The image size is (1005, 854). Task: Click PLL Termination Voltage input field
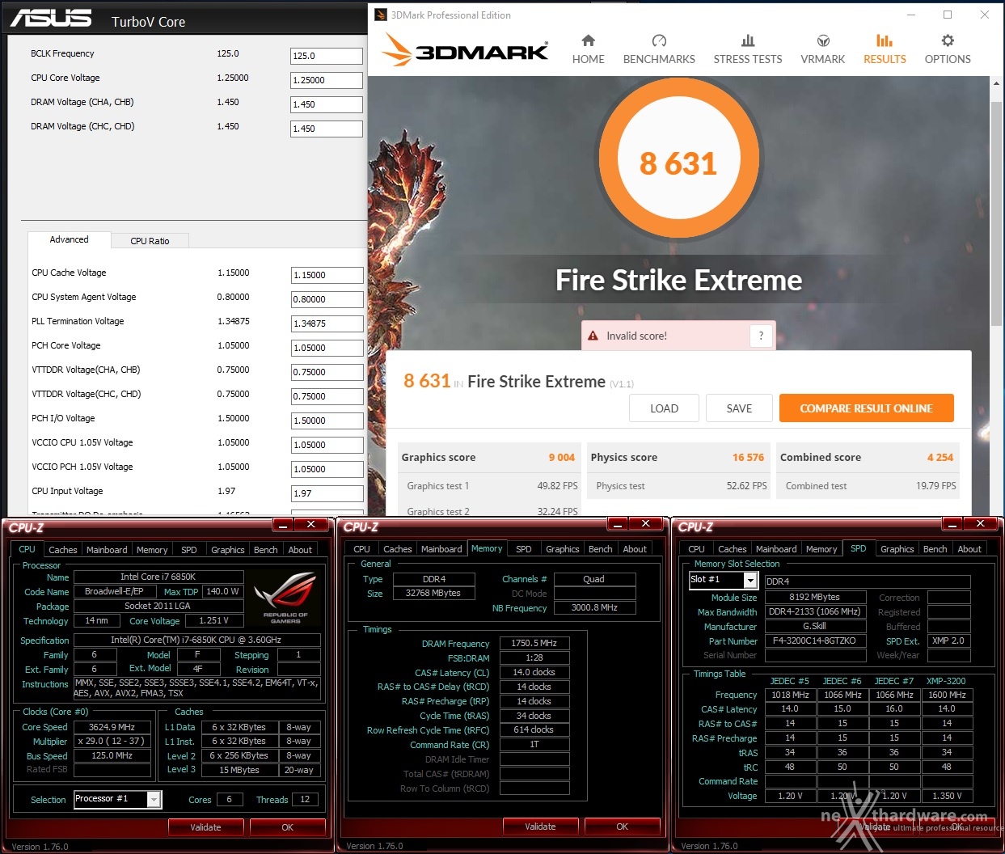coord(327,323)
